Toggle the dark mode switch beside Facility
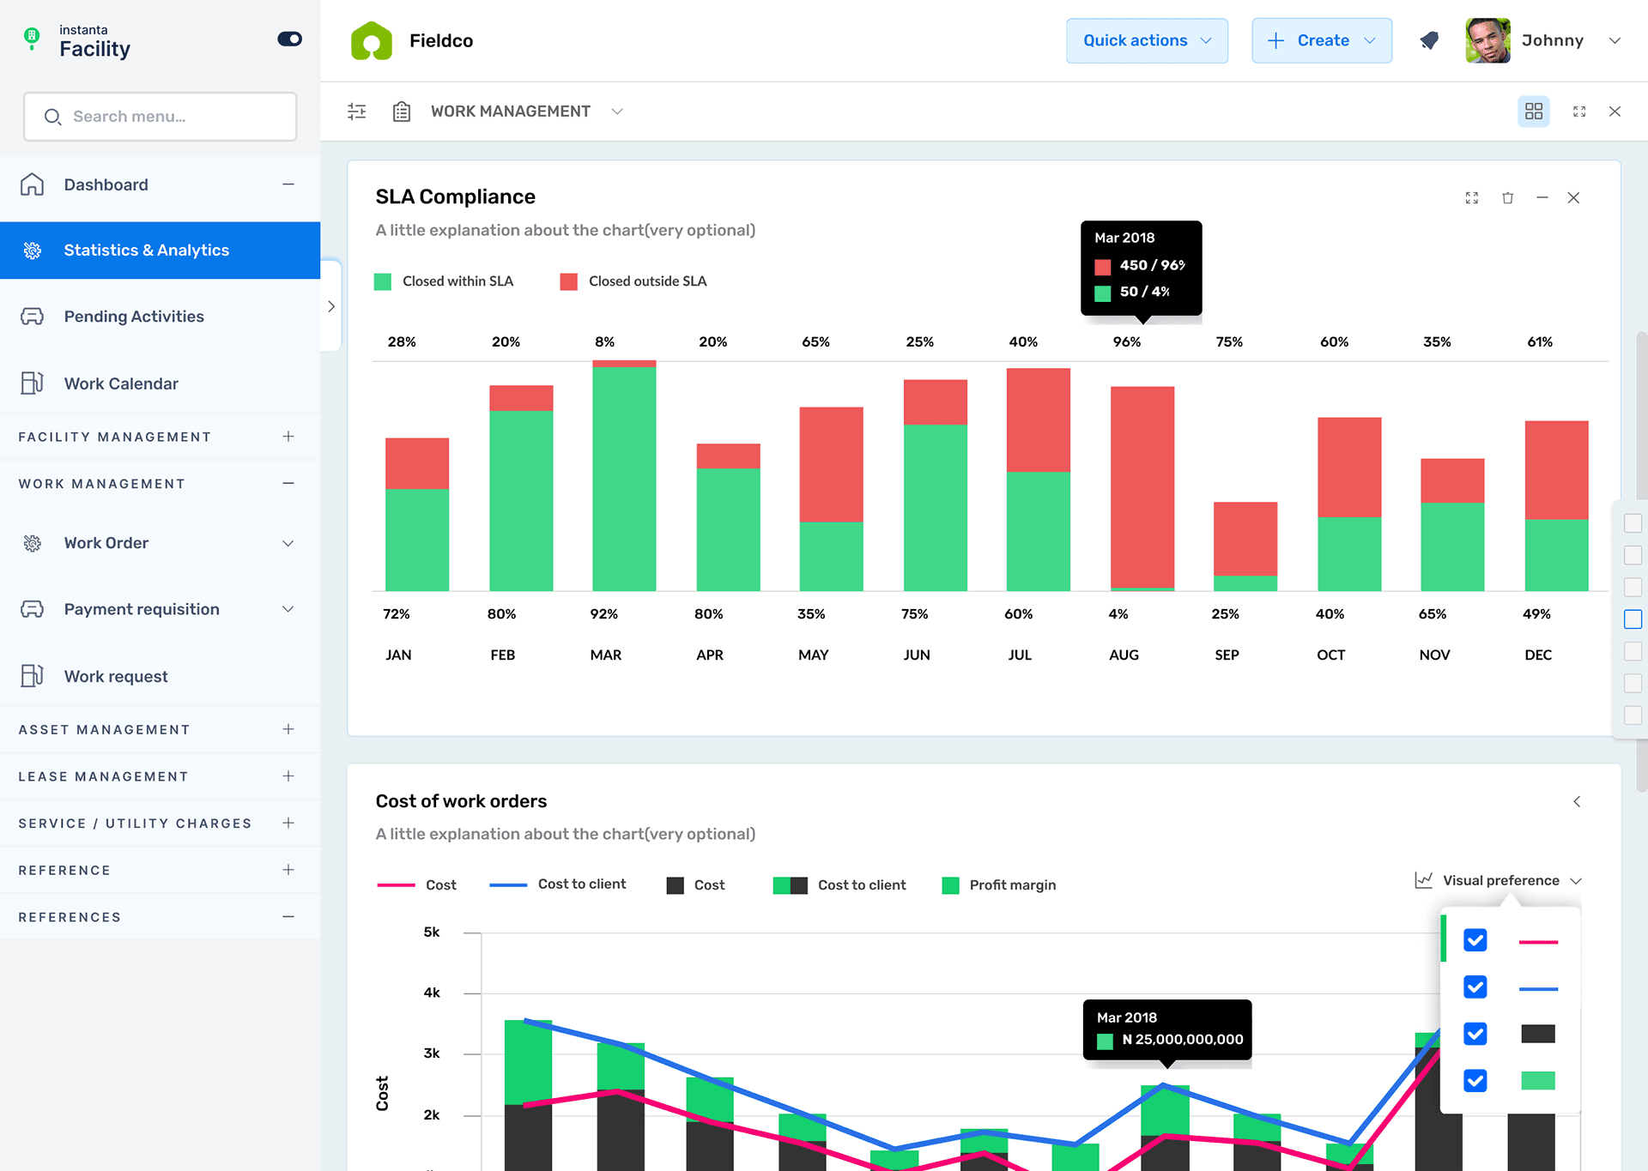Viewport: 1648px width, 1171px height. click(x=289, y=39)
